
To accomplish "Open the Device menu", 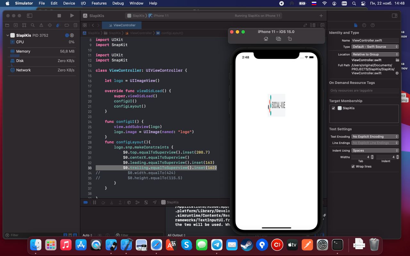I will coord(69,3).
